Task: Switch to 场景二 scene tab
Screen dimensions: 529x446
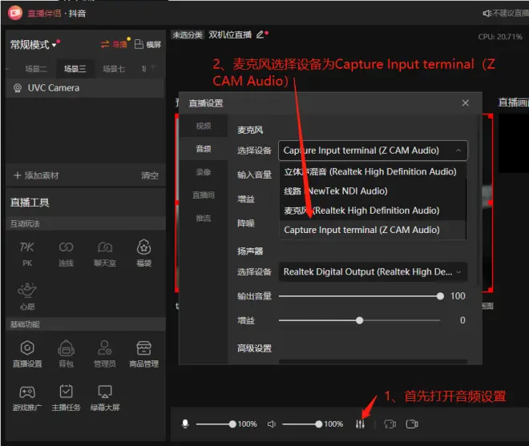Action: [x=36, y=69]
